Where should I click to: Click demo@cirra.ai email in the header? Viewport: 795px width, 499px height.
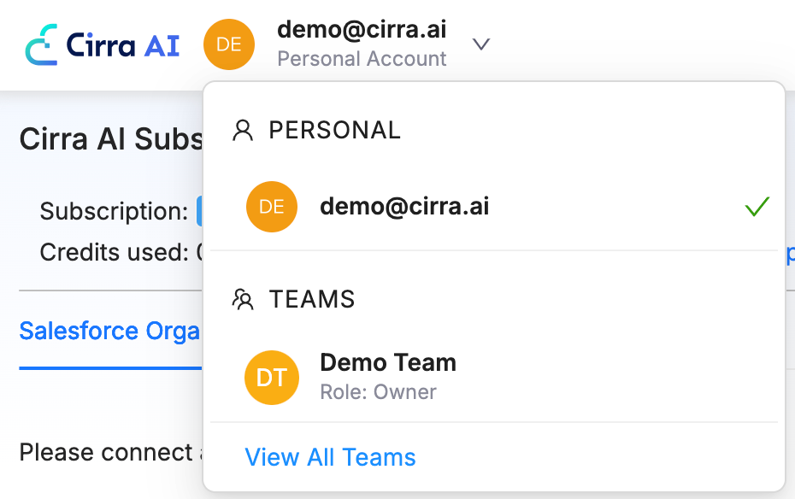click(362, 30)
